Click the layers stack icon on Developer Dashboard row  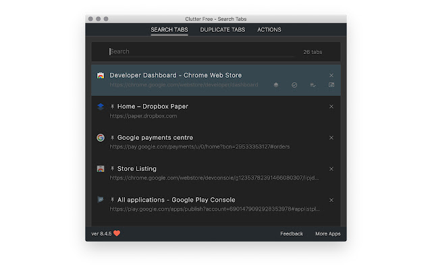[x=276, y=85]
